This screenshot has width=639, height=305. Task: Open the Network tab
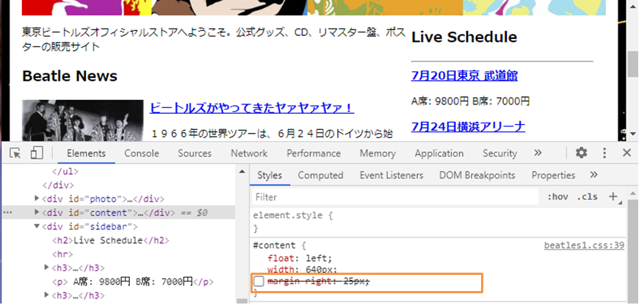tap(249, 154)
